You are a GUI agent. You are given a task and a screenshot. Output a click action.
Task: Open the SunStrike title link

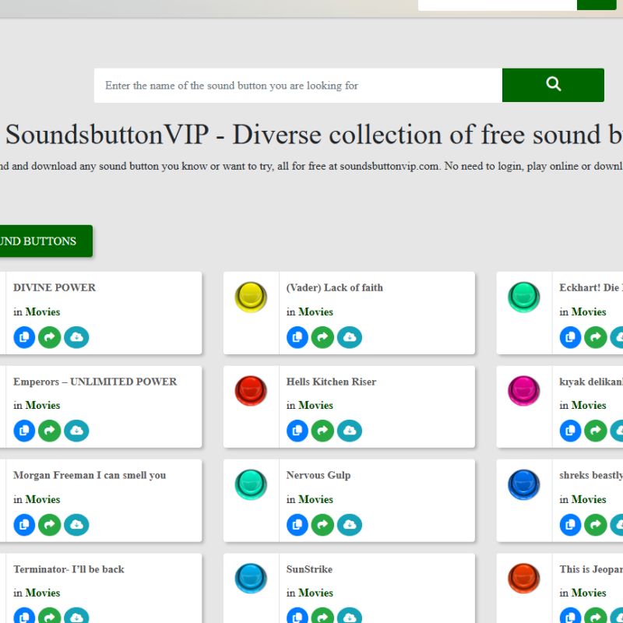point(309,569)
